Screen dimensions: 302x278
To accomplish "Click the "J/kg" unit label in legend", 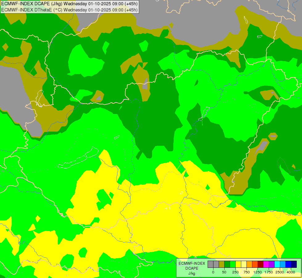I will tap(192, 273).
